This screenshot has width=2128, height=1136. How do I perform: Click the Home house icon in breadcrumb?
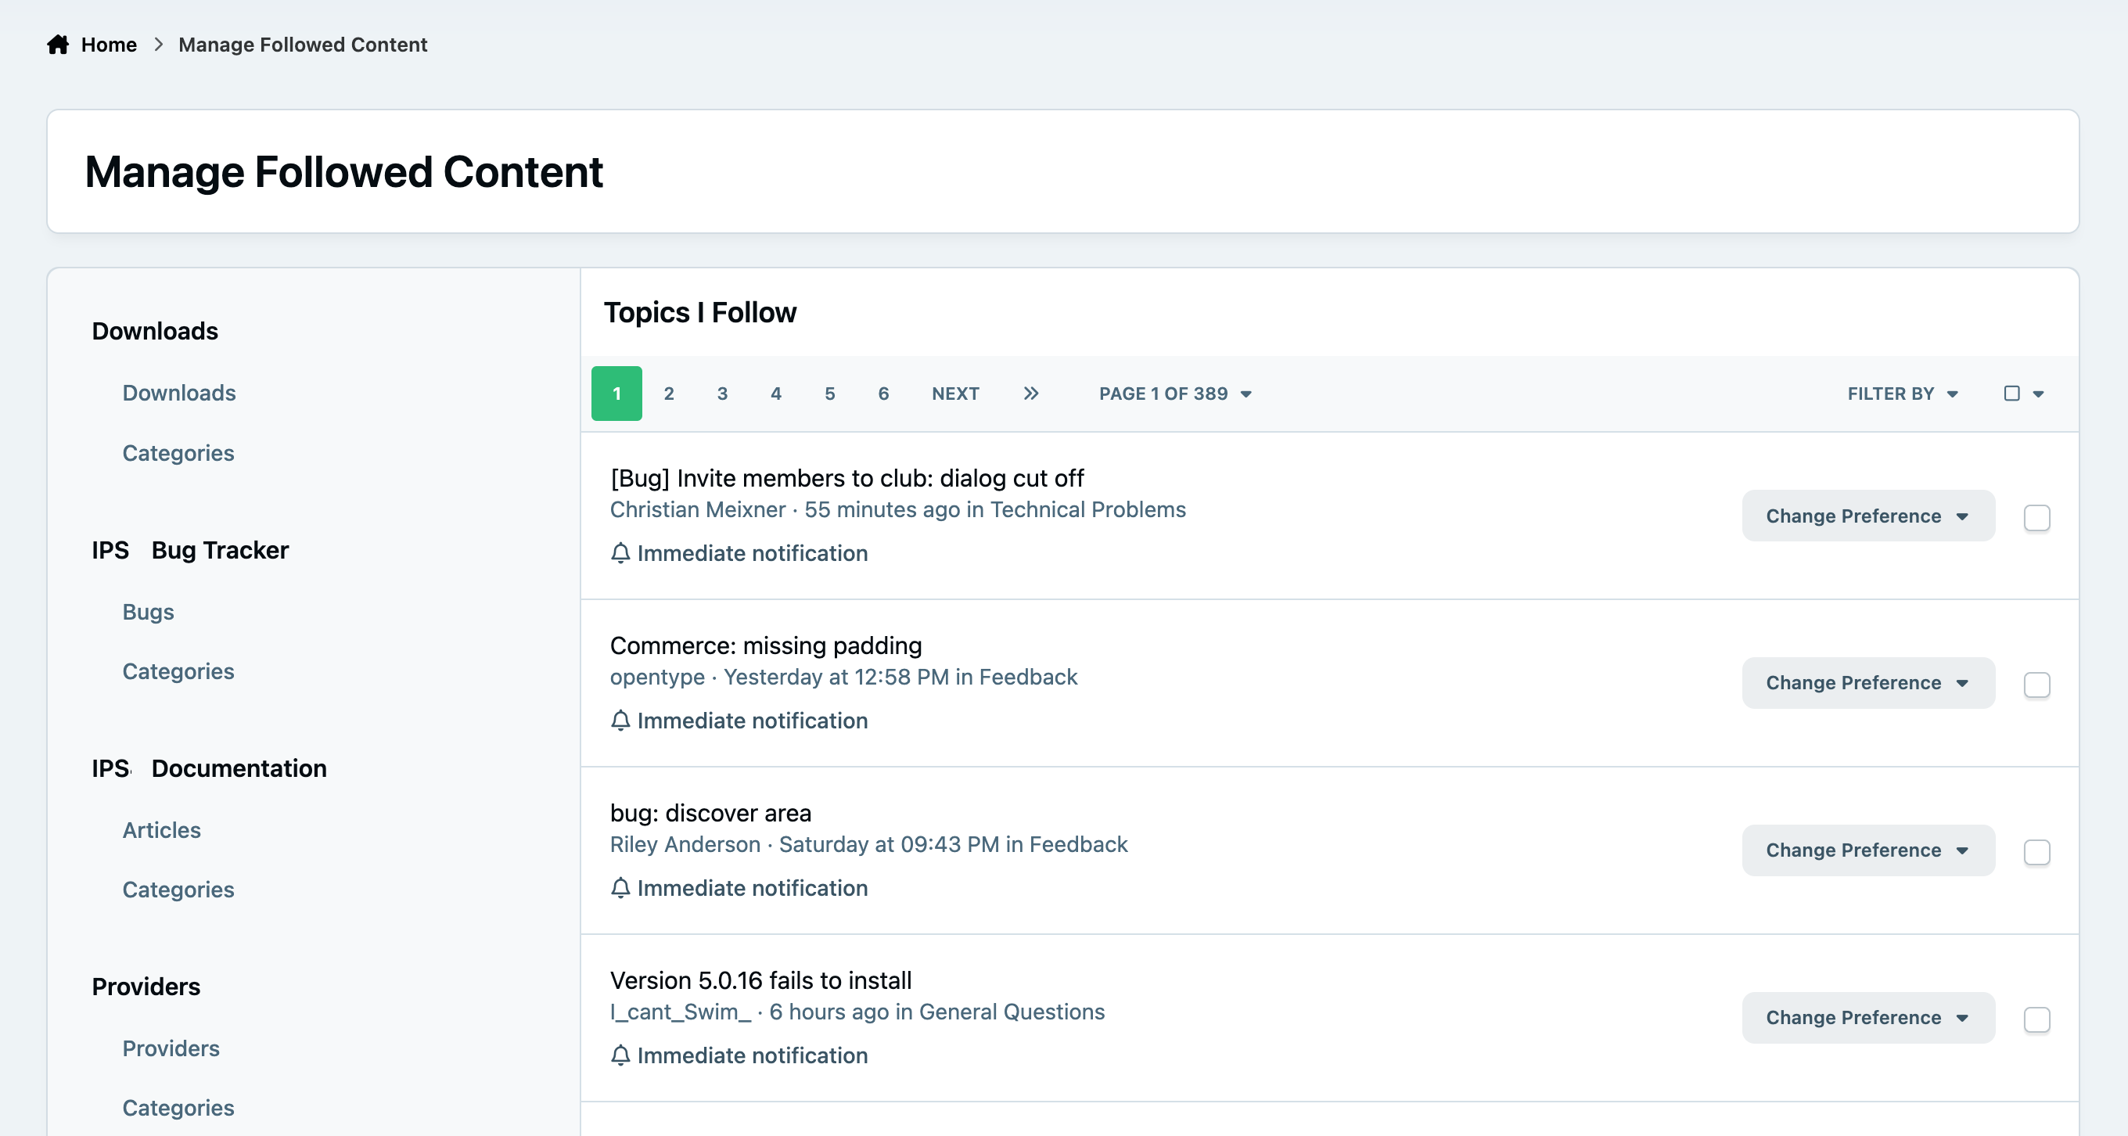[58, 45]
